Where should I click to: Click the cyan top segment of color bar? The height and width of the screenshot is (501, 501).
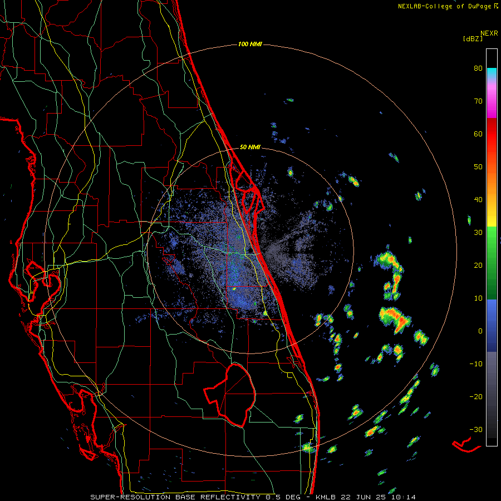(492, 73)
